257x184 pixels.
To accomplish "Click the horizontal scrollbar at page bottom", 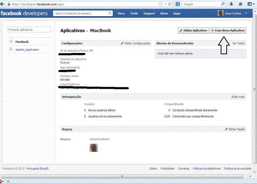I will [x=122, y=177].
